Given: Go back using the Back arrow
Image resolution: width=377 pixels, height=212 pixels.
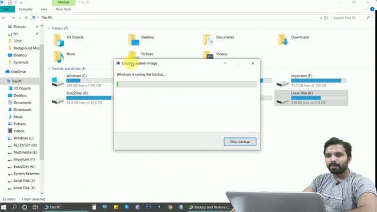Looking at the screenshot, I should (4, 18).
